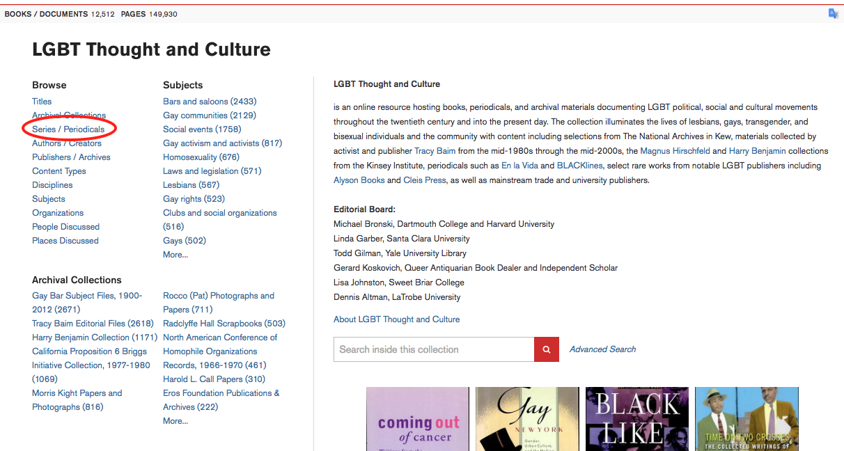Click Lisa Johnston, Sweet Briar College entry

tap(399, 283)
